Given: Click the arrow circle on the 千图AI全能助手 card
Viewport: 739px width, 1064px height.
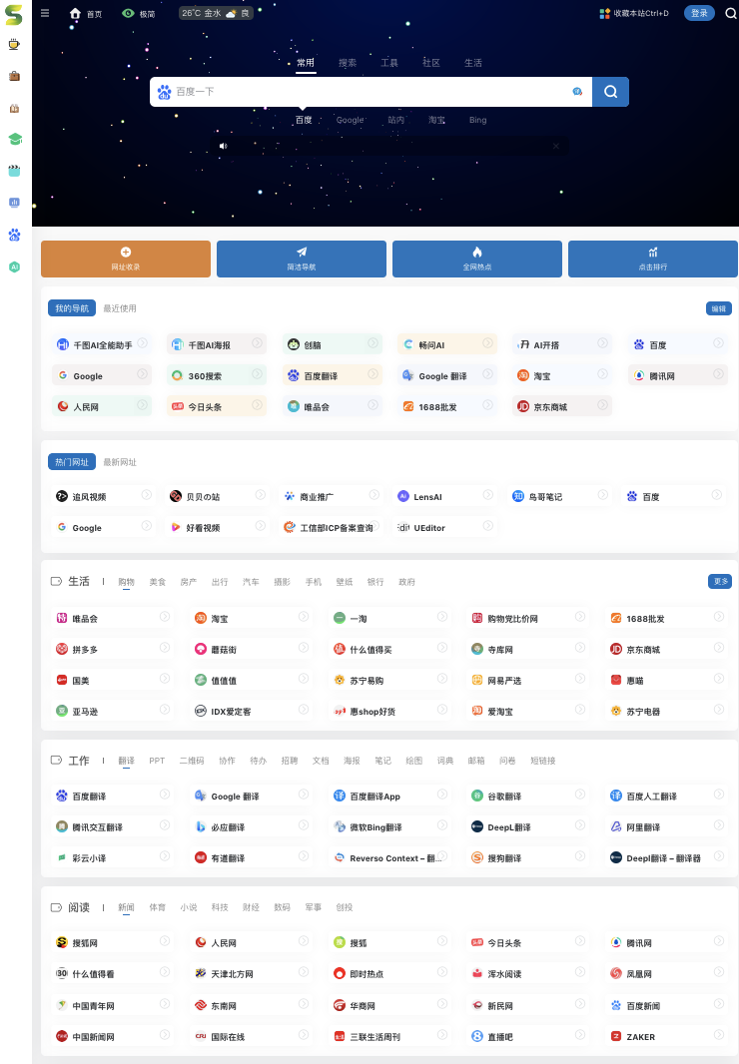Looking at the screenshot, I should (x=143, y=343).
